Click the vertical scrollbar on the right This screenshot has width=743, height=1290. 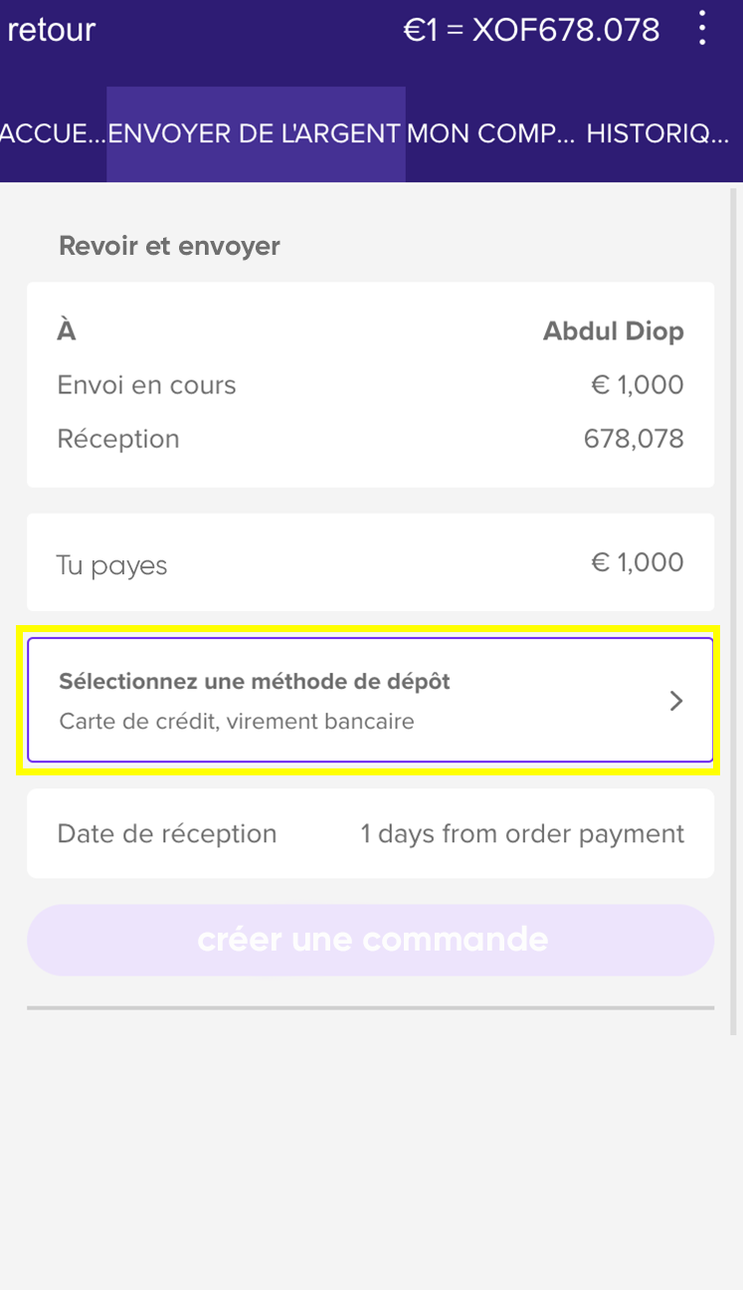[735, 597]
